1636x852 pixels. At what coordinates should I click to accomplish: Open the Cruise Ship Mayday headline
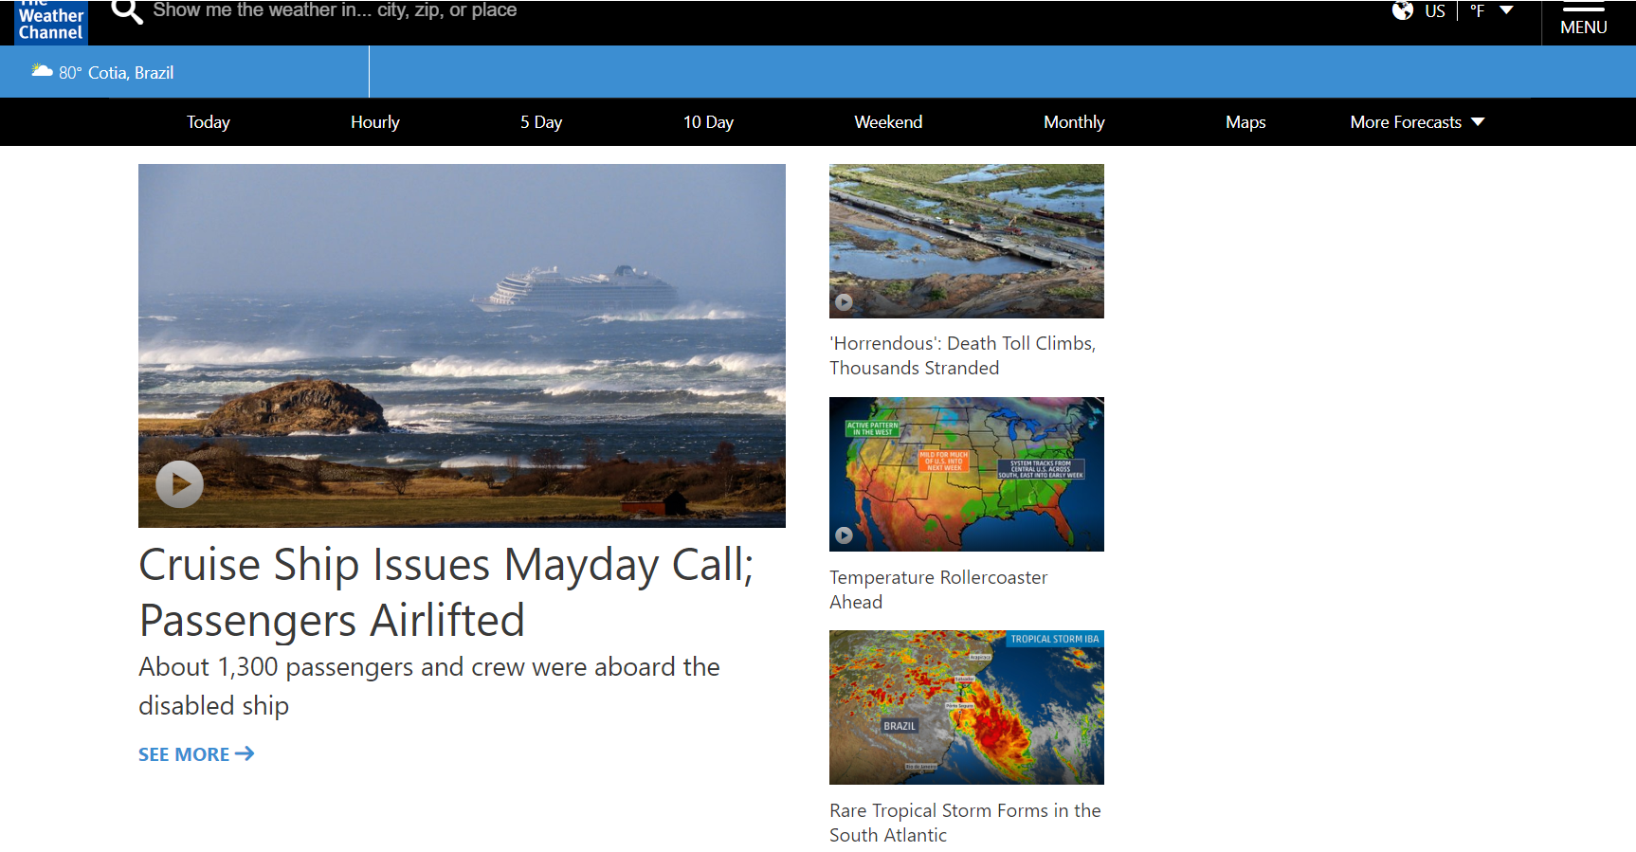coord(445,592)
